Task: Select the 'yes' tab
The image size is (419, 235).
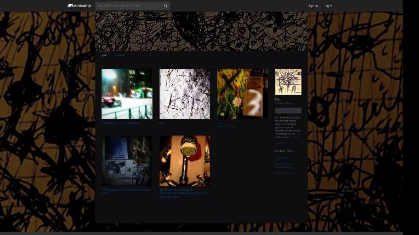Action: click(104, 55)
